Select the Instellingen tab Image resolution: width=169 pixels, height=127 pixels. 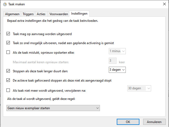79,14
